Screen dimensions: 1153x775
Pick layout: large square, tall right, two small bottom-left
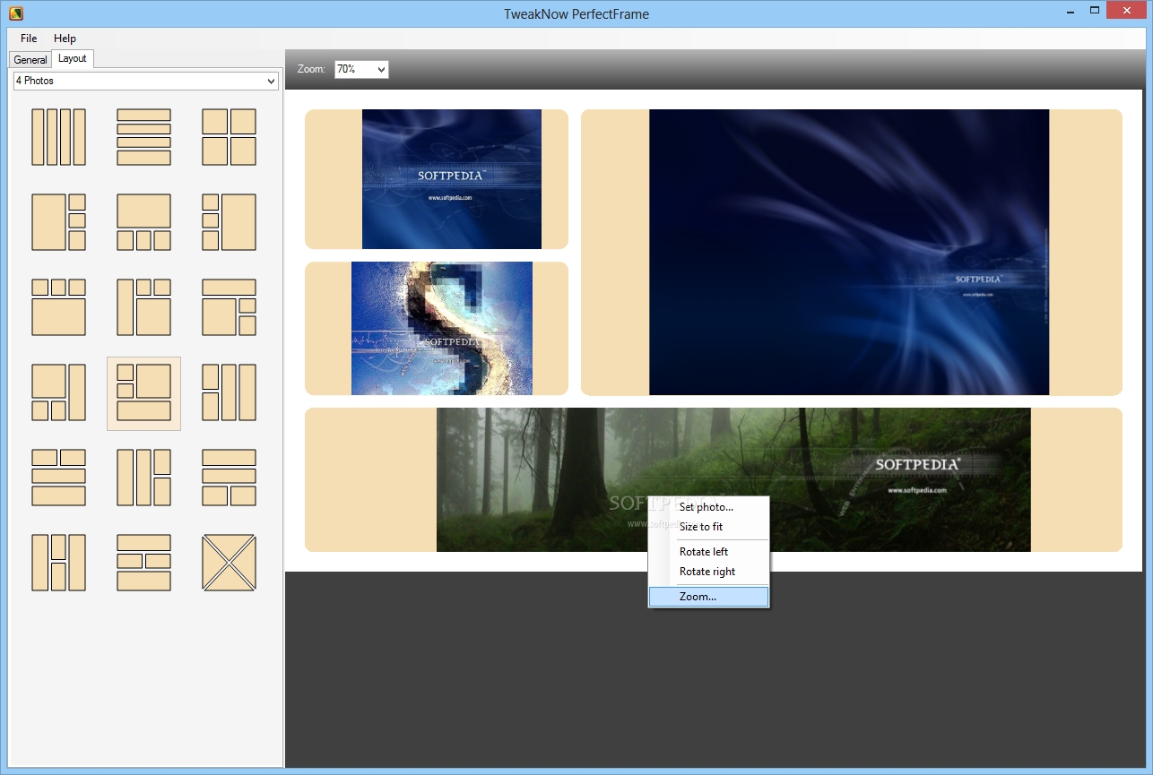[x=58, y=392]
